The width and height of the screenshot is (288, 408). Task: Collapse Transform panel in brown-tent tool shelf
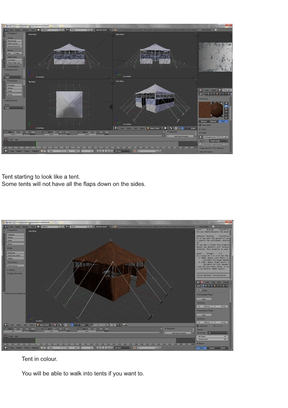[x=12, y=230]
